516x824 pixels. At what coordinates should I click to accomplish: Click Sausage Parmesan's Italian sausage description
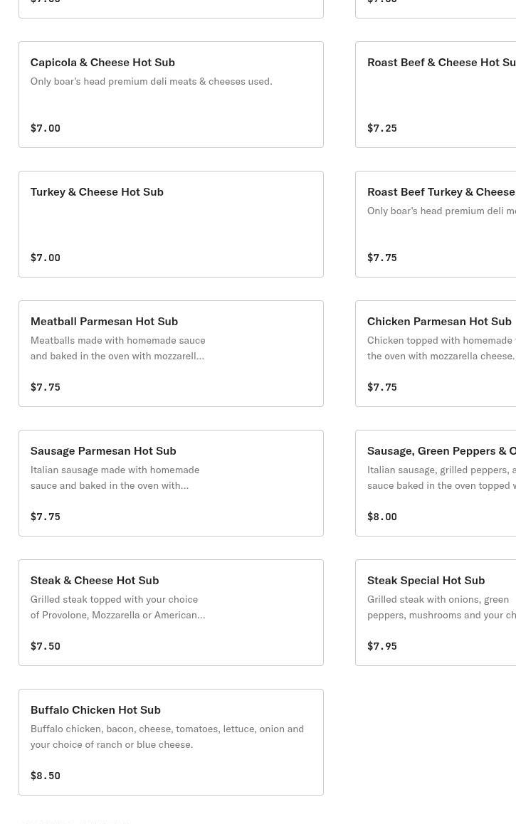pos(115,477)
